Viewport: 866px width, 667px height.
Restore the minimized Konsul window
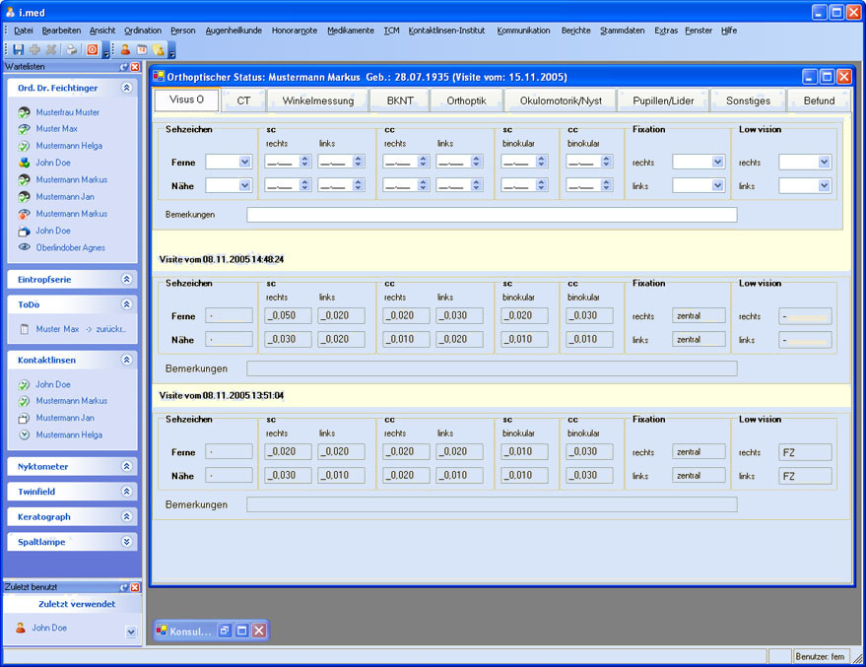[224, 631]
